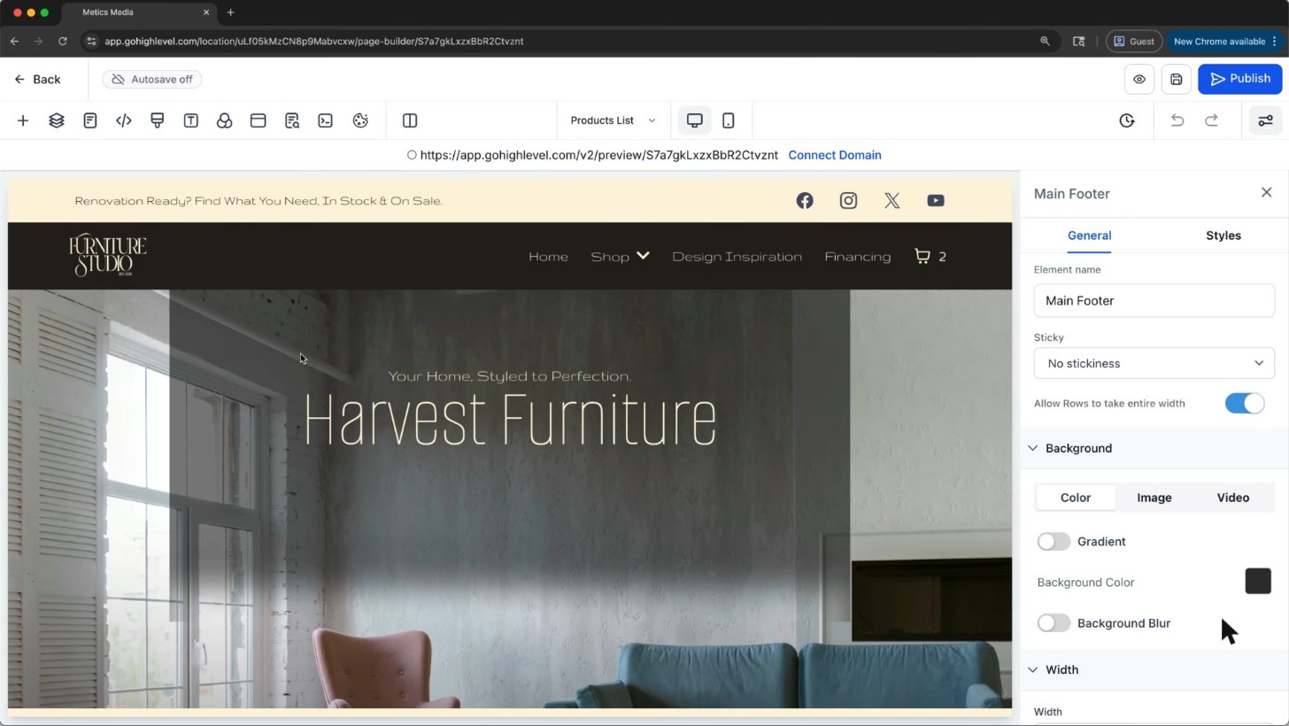Click the undo arrow

(1177, 120)
